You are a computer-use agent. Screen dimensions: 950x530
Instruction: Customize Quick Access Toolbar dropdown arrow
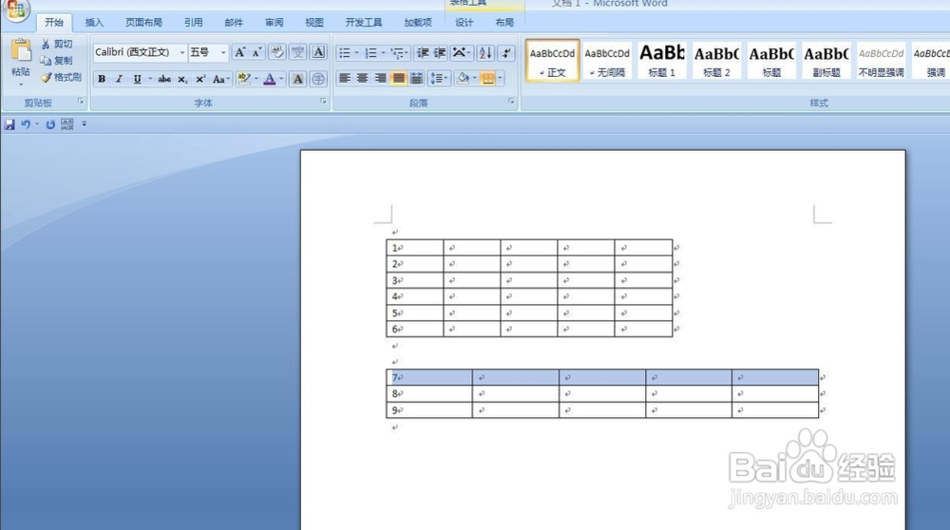(85, 124)
